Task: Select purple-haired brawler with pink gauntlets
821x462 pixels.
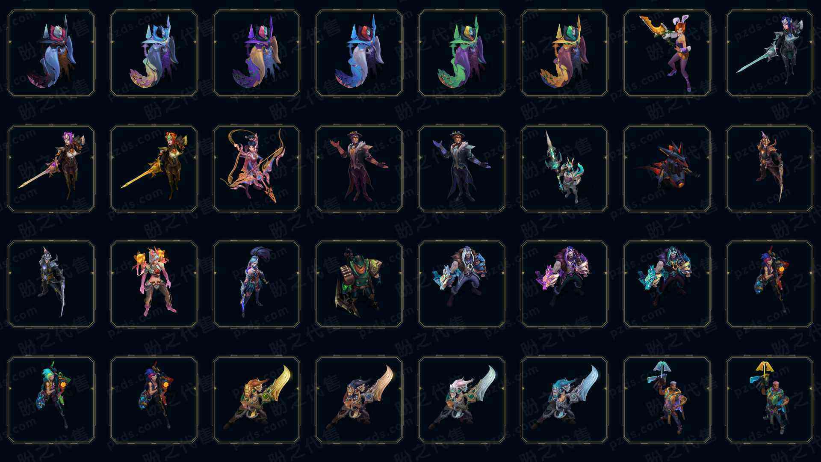Action: [x=564, y=284]
